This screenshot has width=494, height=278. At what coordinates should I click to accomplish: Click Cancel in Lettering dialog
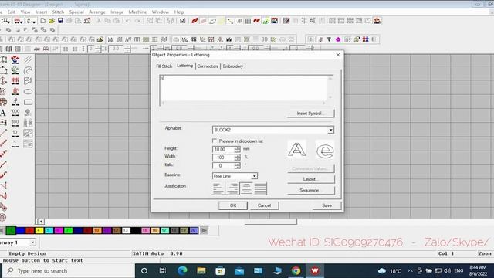tap(264, 205)
